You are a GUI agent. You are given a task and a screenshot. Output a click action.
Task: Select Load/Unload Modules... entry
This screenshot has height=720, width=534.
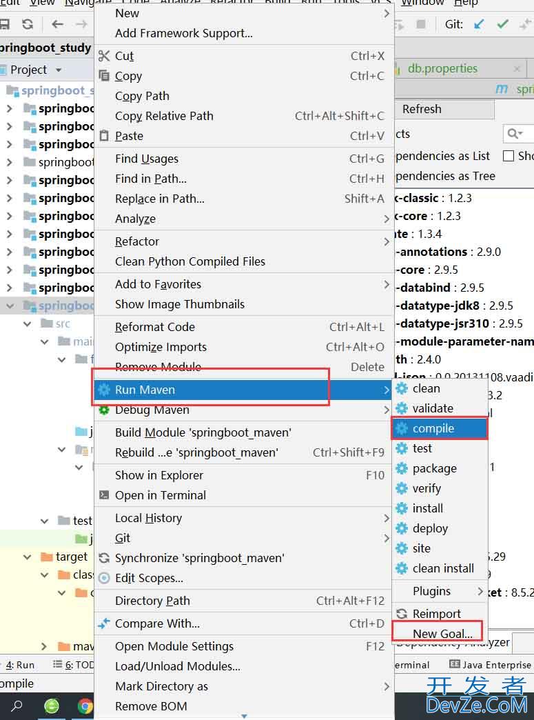coord(244,666)
